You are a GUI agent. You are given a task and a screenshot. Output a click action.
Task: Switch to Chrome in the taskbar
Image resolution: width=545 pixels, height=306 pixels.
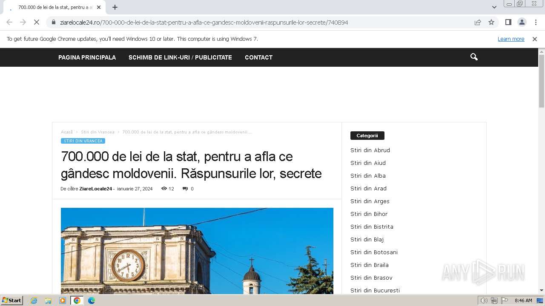tap(77, 300)
